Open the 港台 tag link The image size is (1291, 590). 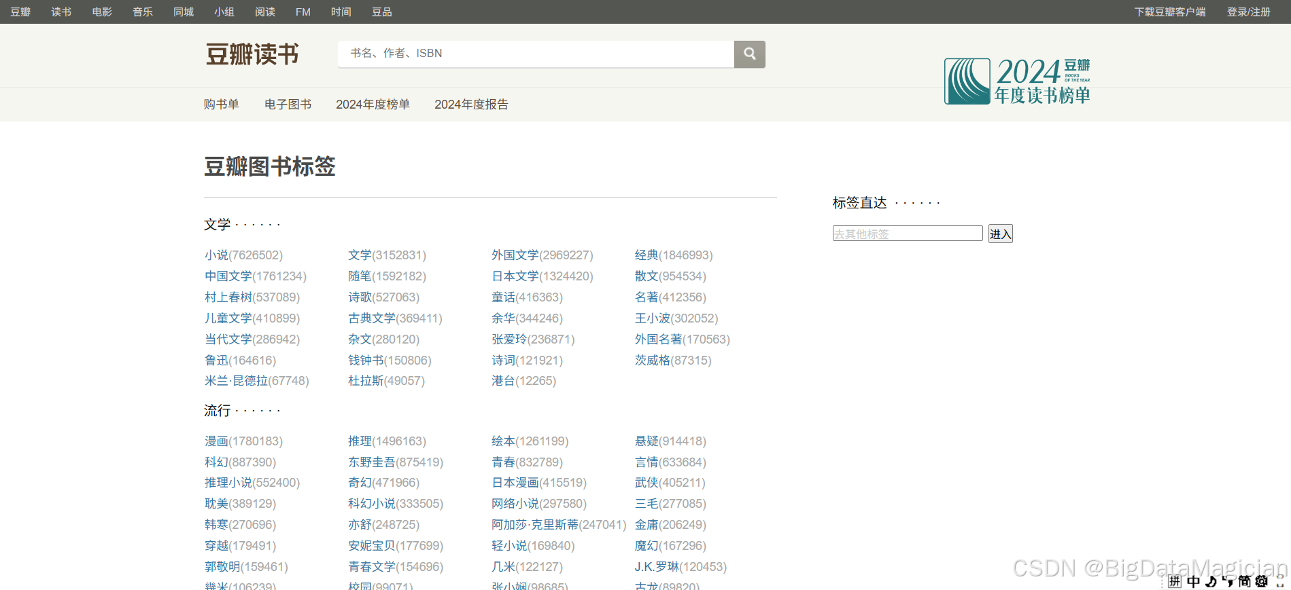(504, 381)
